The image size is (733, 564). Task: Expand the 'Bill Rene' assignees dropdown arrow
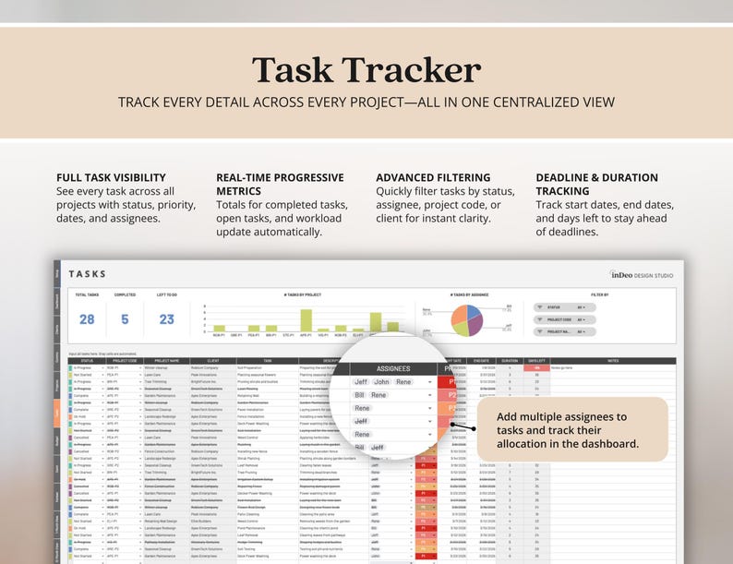pos(429,395)
